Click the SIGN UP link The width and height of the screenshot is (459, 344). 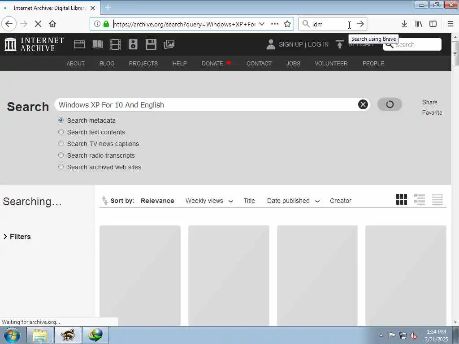(290, 44)
